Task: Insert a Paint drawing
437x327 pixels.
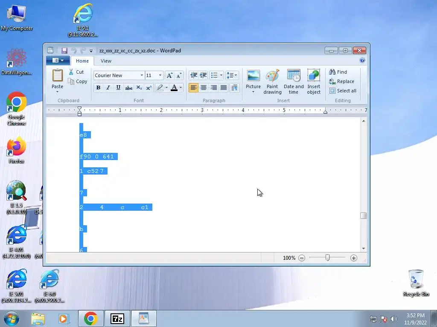Action: pos(272,82)
